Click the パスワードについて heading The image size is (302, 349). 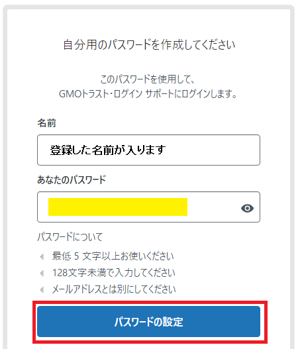pos(70,236)
